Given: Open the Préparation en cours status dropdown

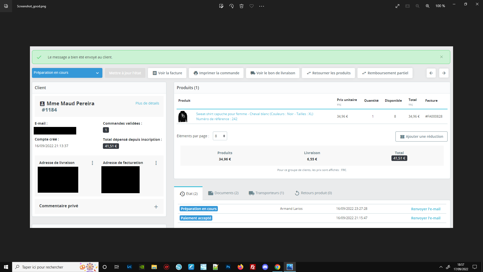Looking at the screenshot, I should click(67, 73).
